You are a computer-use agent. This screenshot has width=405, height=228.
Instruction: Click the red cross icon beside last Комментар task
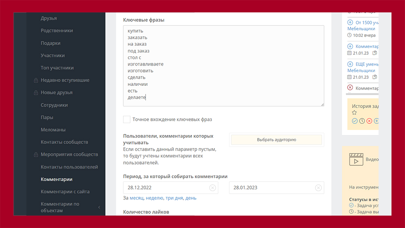click(x=350, y=87)
